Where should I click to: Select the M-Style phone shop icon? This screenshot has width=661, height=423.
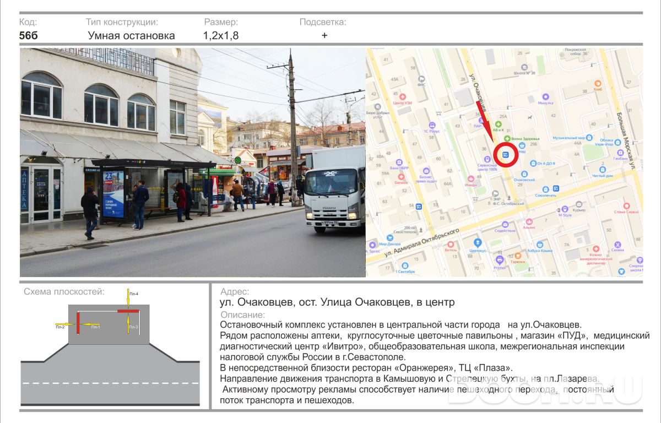coord(565,209)
